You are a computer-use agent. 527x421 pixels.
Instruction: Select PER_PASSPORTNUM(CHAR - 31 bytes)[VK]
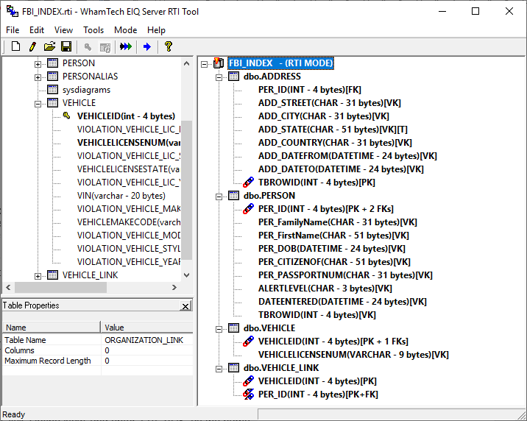345,275
